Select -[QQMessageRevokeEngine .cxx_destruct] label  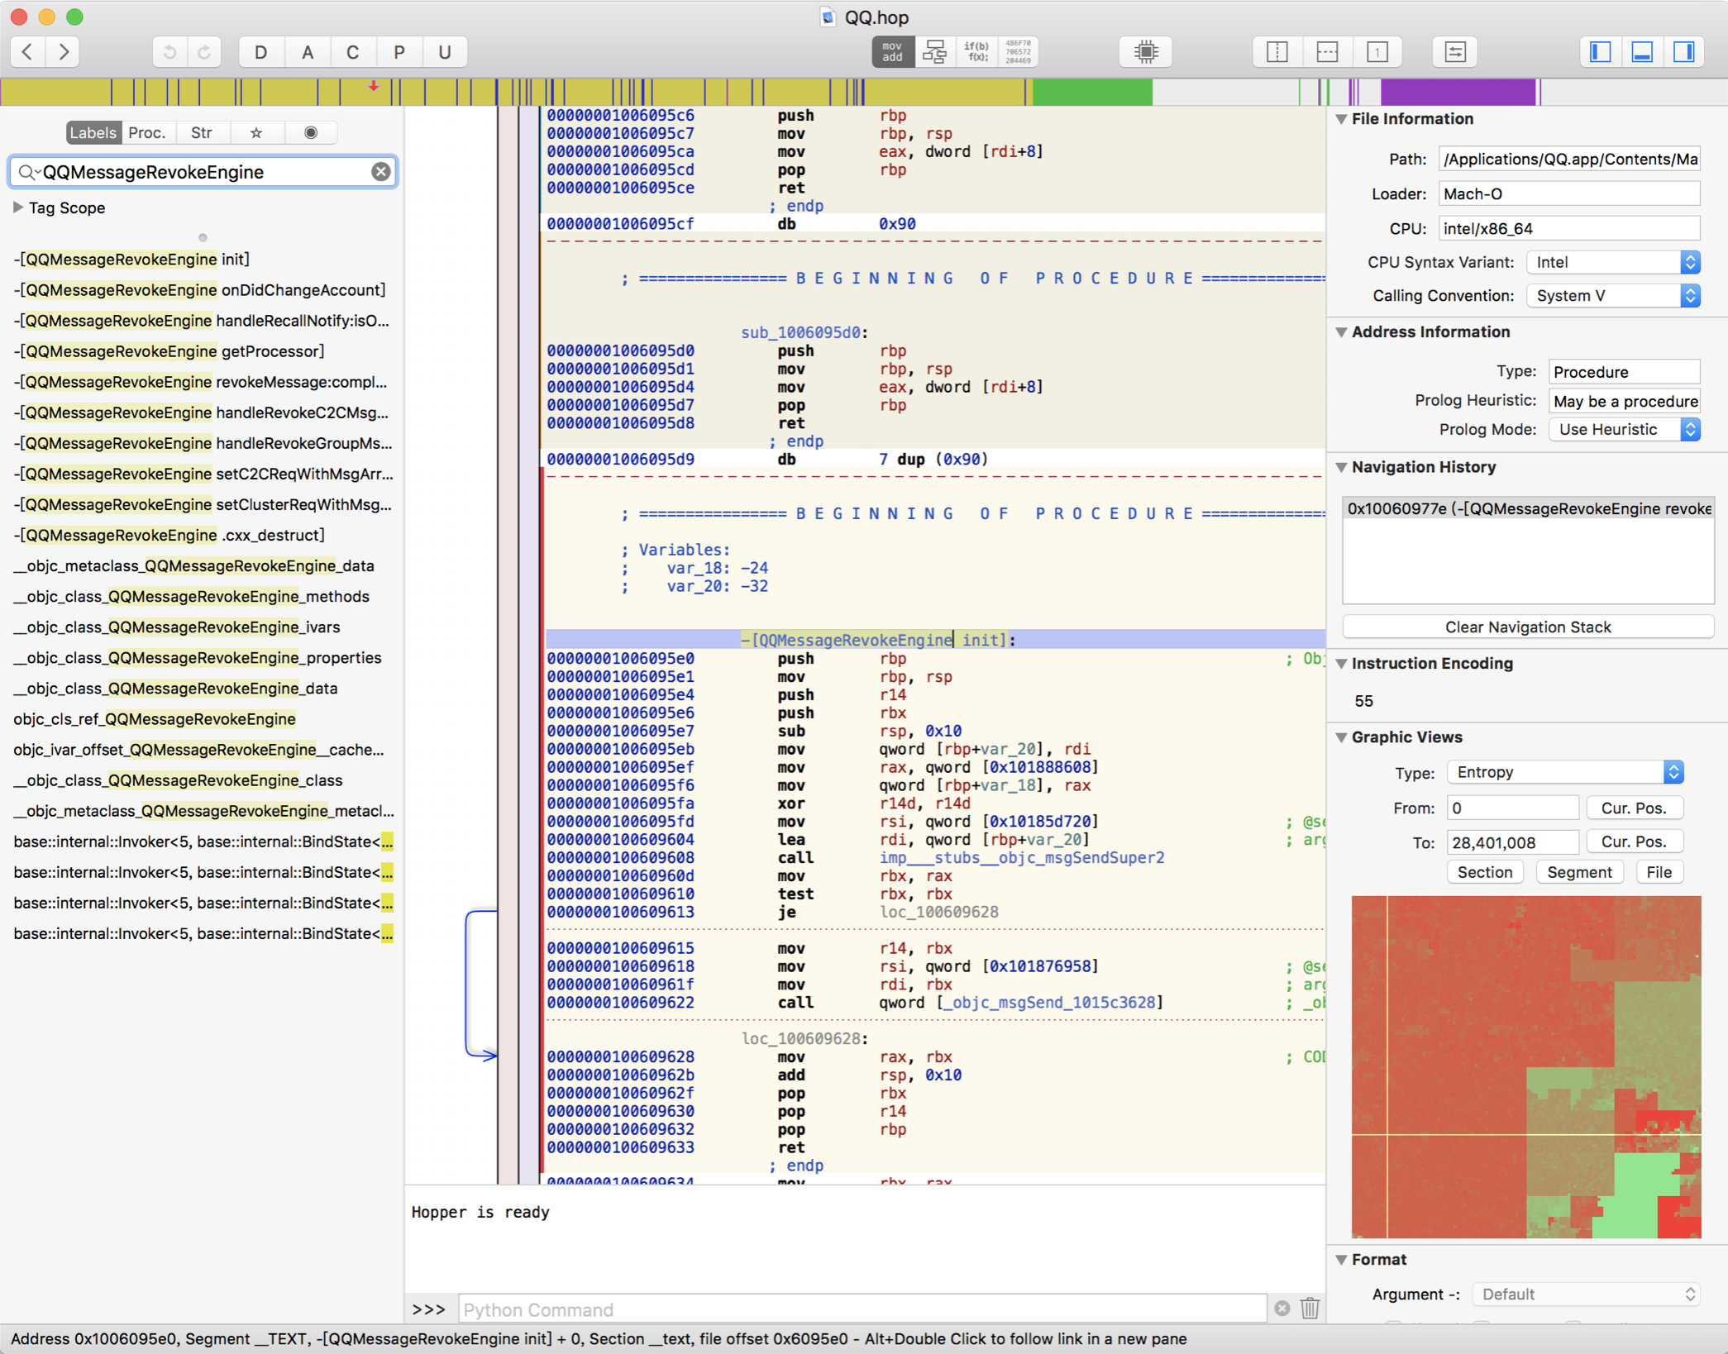[169, 535]
